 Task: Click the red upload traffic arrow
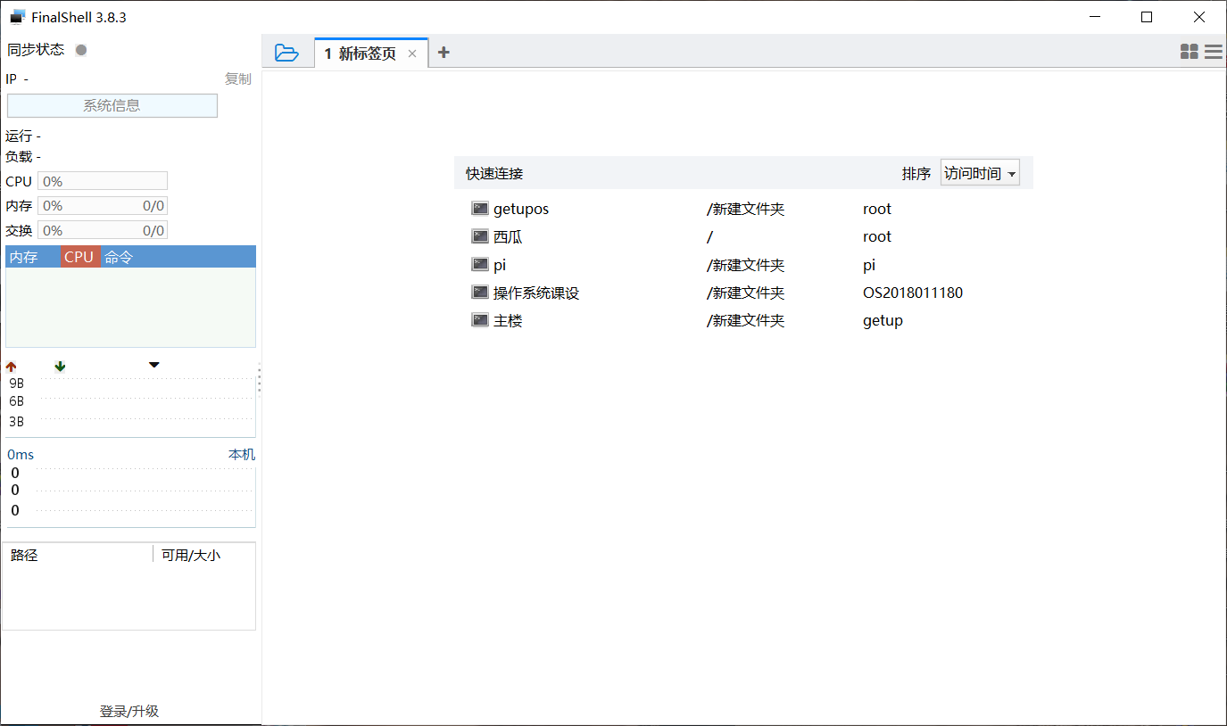[x=11, y=366]
